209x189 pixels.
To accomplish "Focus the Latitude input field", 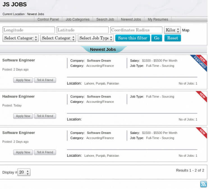I will click(x=82, y=30).
